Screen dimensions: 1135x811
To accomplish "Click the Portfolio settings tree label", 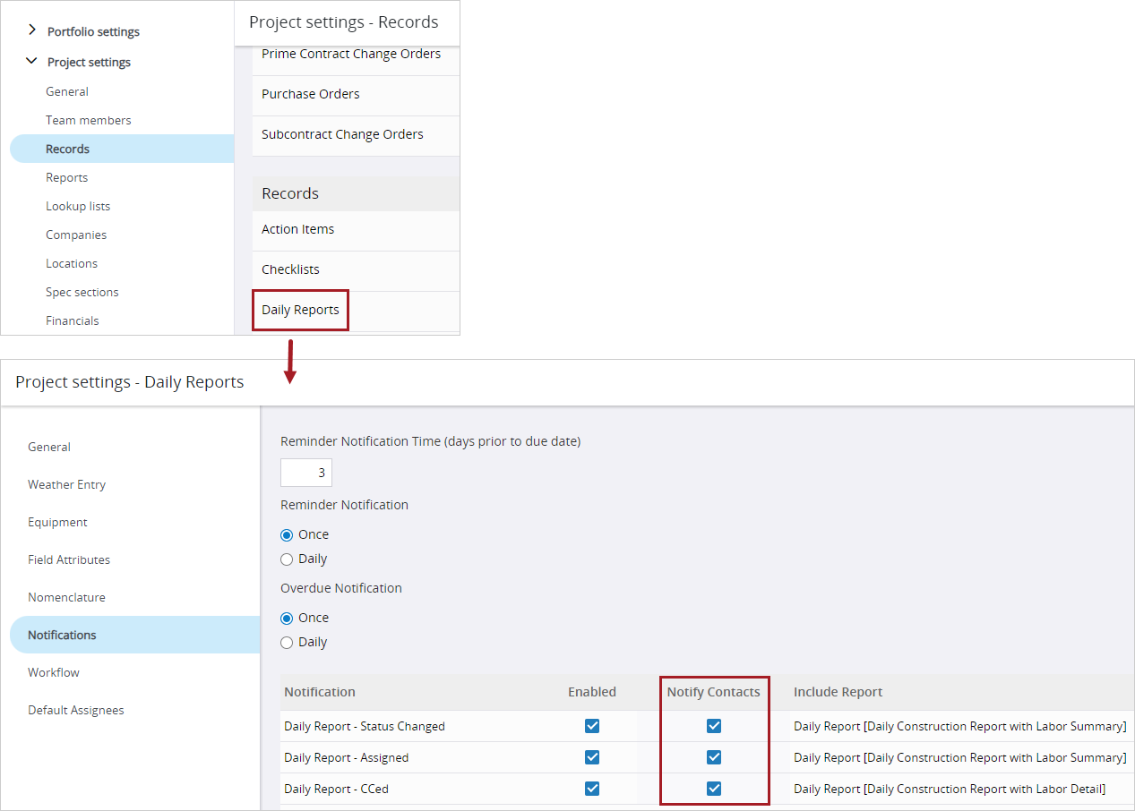I will pos(93,31).
